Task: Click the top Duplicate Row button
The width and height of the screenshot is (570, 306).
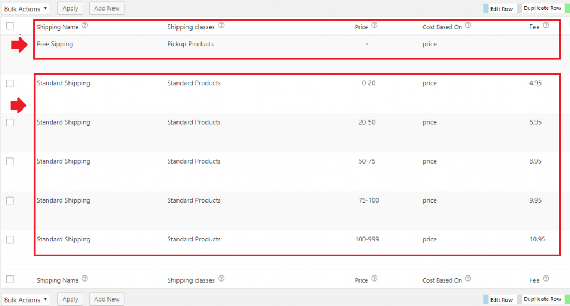Action: (542, 8)
